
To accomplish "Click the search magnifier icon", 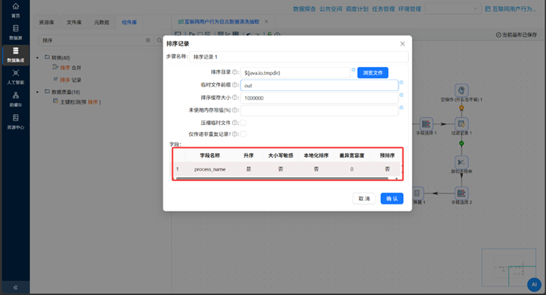I will 159,40.
